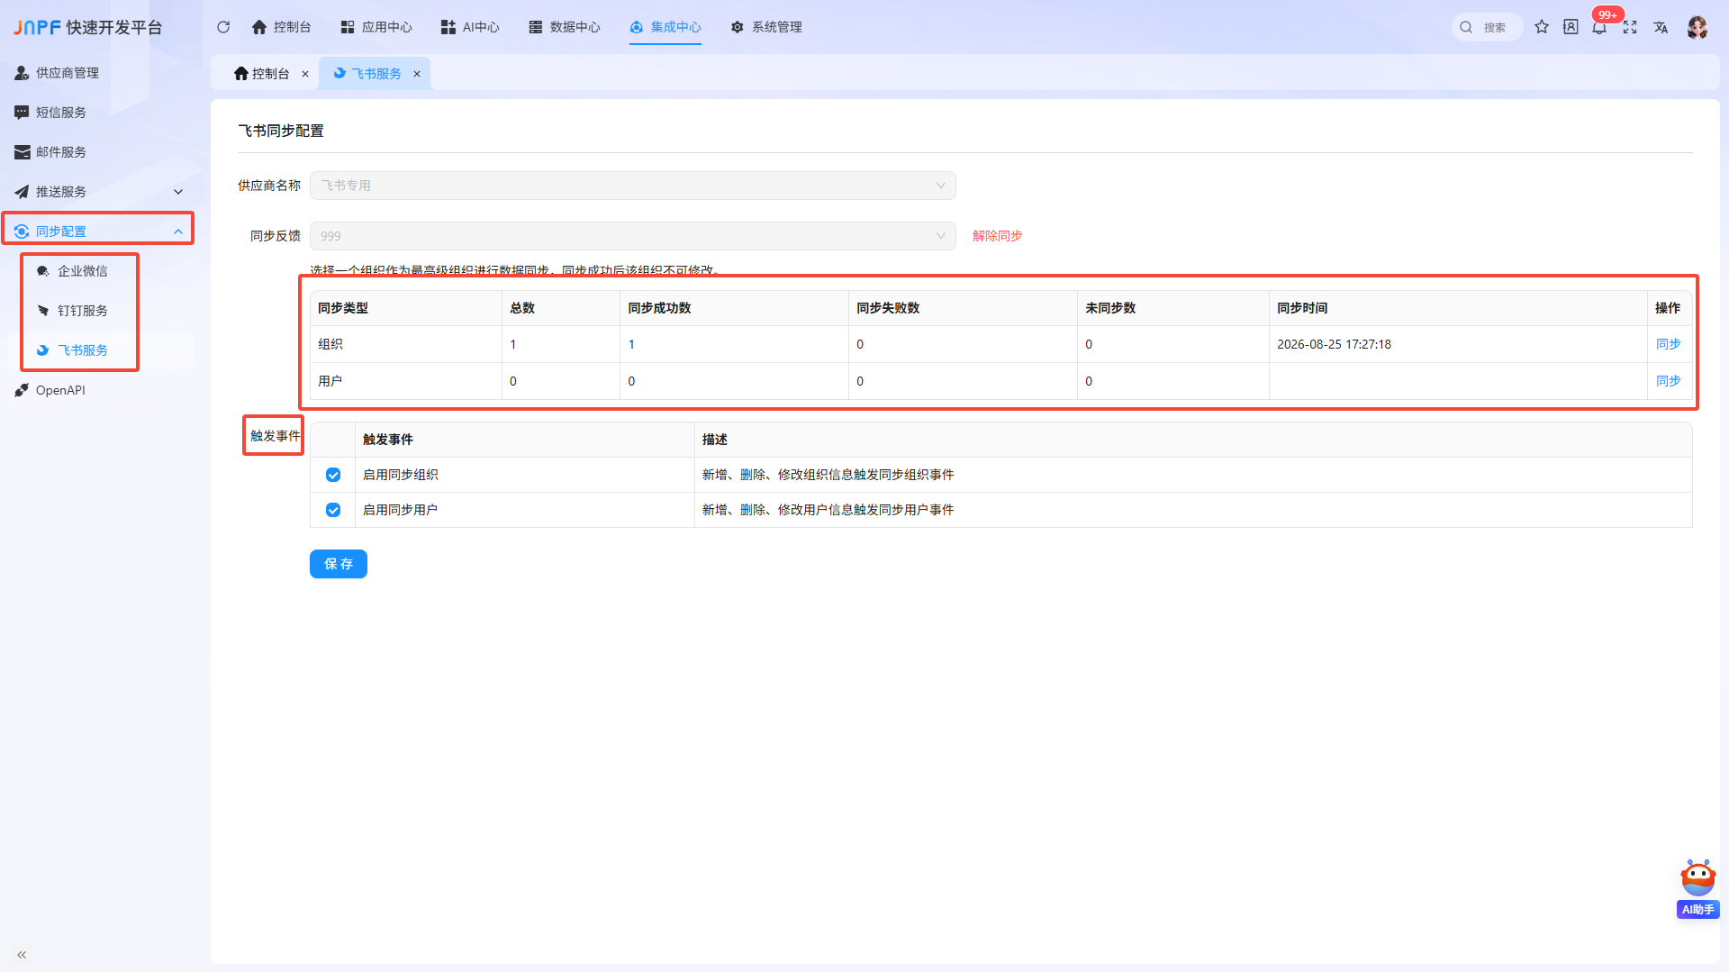
Task: Uncheck the 启用同步组织 checkbox
Action: [x=333, y=475]
